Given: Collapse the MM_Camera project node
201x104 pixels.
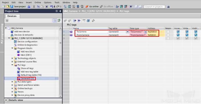Looking at the screenshot, I should pyautogui.click(x=6, y=28).
